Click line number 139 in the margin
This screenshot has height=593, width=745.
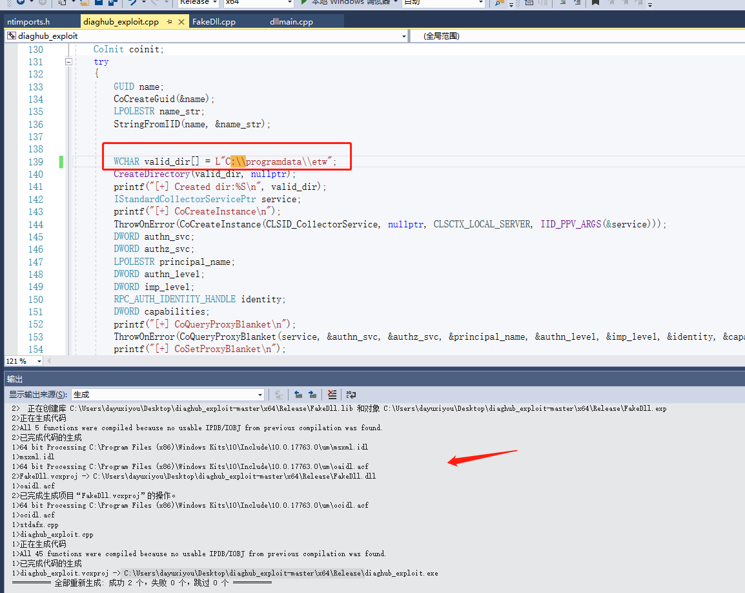[x=36, y=162]
